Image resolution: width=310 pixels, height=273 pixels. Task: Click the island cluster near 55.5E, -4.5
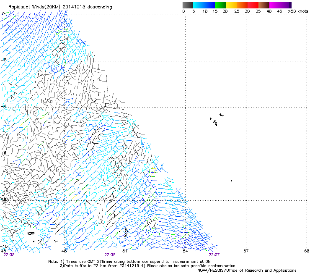coord(217,120)
